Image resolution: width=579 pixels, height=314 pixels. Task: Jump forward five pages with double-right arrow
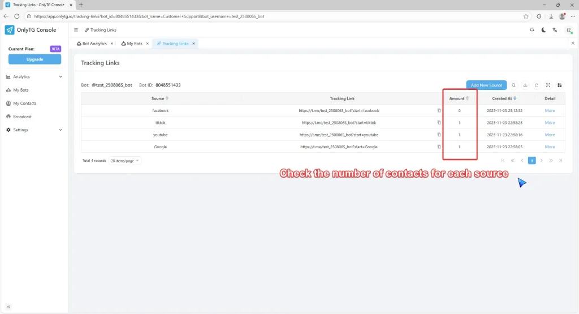tap(551, 160)
